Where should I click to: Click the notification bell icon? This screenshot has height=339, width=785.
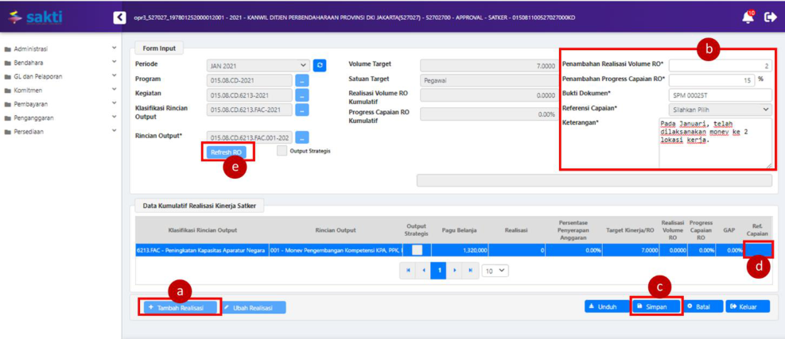(748, 17)
